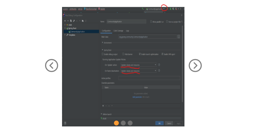Switch to the Code Coverage tab

tap(118, 31)
